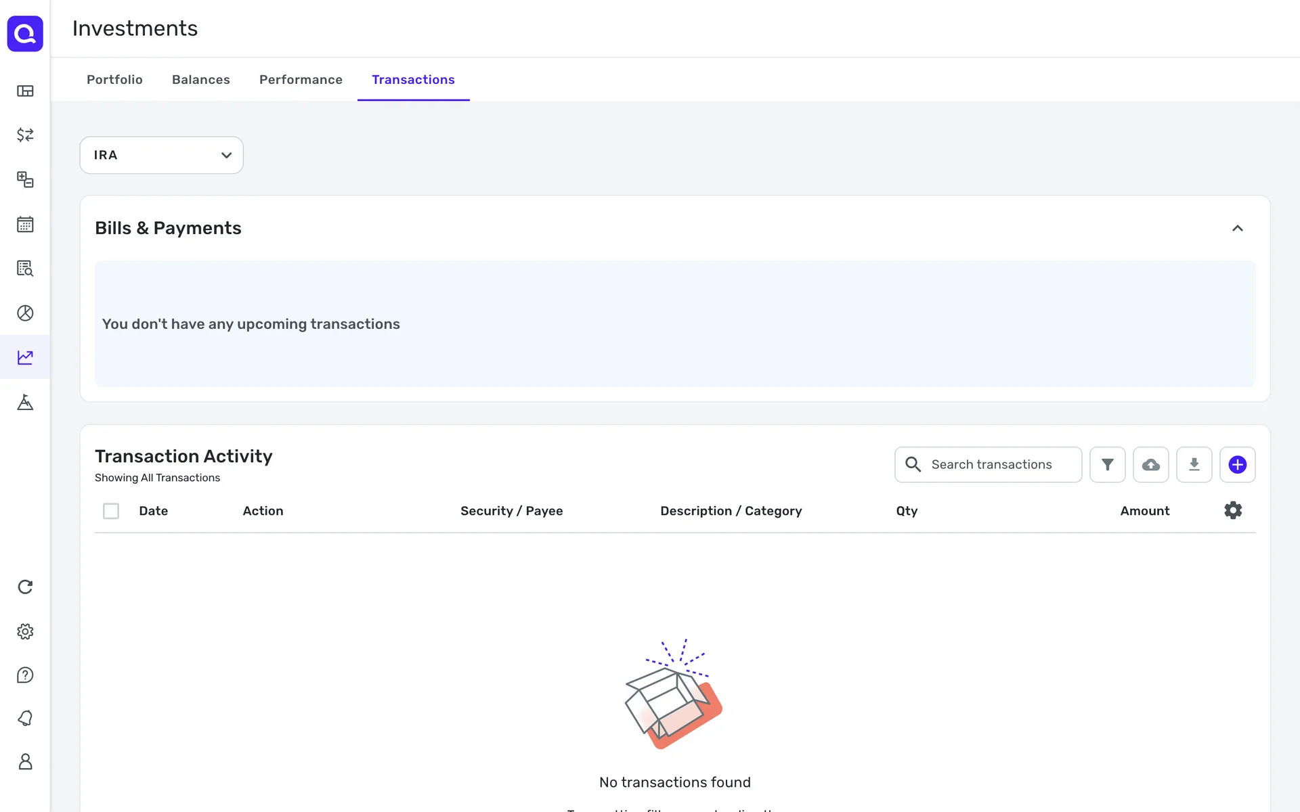
Task: Open the Transactions dollar-arrows sidebar icon
Action: [25, 135]
